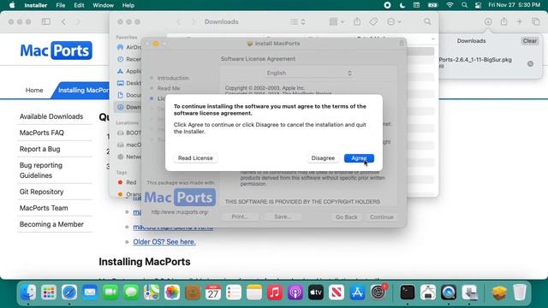Open Mail from the Dock
The image size is (548, 308).
tap(90, 293)
